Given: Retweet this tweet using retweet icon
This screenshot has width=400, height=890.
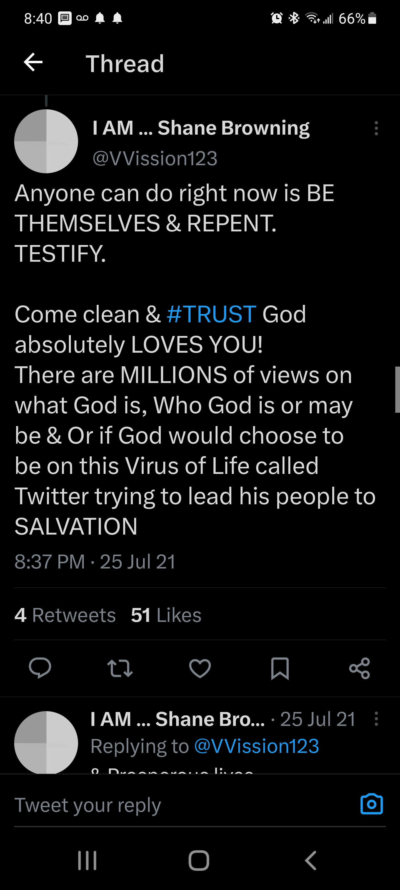Looking at the screenshot, I should [120, 668].
